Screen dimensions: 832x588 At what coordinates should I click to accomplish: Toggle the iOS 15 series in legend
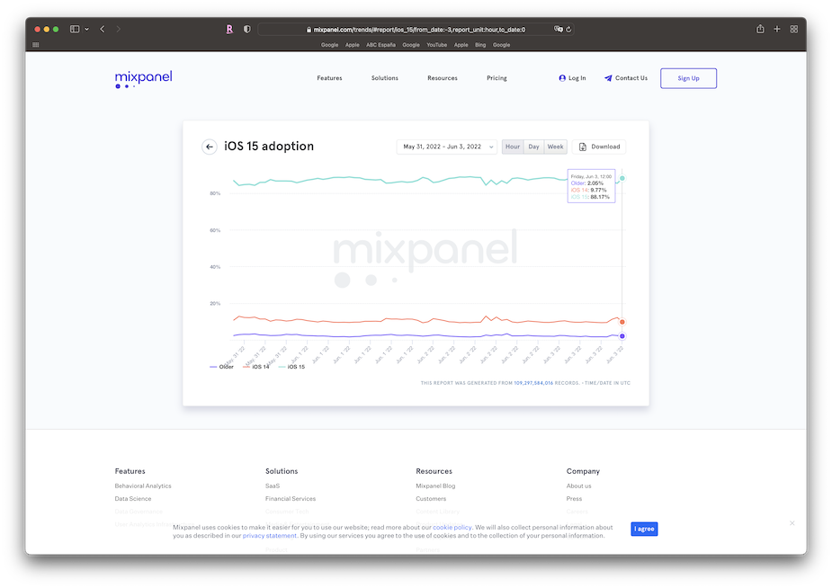(291, 367)
